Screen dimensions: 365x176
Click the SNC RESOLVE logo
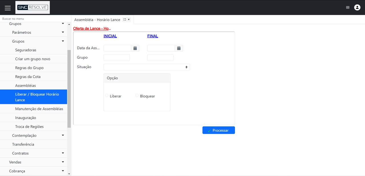click(x=32, y=7)
